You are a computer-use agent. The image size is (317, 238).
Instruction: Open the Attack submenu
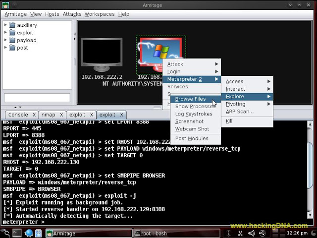coord(192,64)
